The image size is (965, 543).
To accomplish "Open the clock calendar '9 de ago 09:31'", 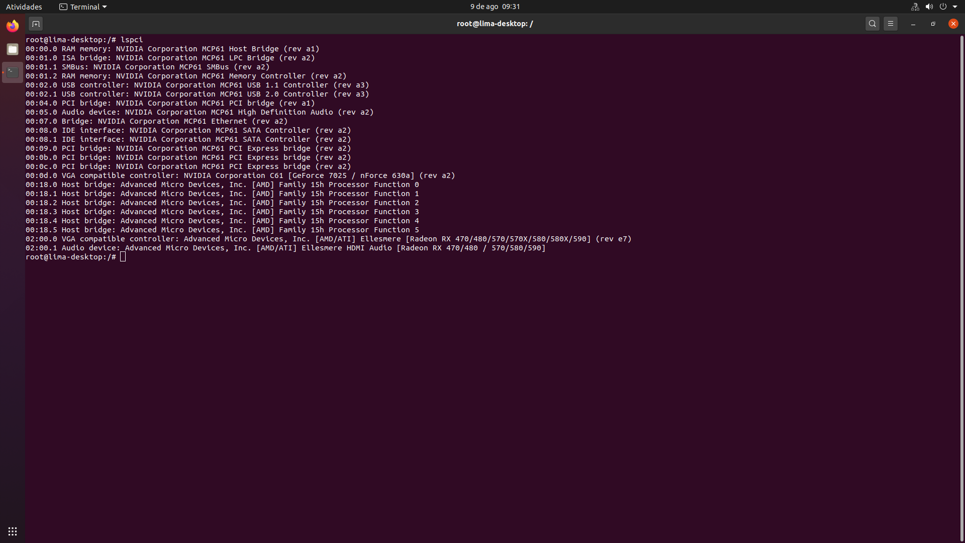I will [495, 7].
